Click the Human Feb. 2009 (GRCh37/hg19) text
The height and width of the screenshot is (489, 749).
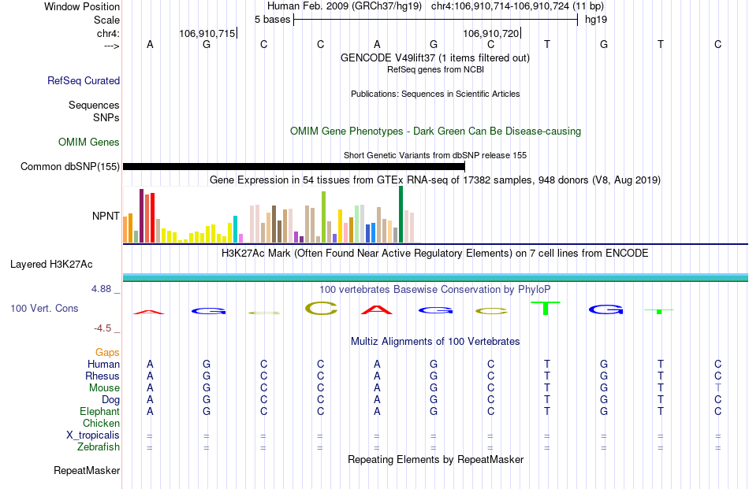pyautogui.click(x=345, y=6)
